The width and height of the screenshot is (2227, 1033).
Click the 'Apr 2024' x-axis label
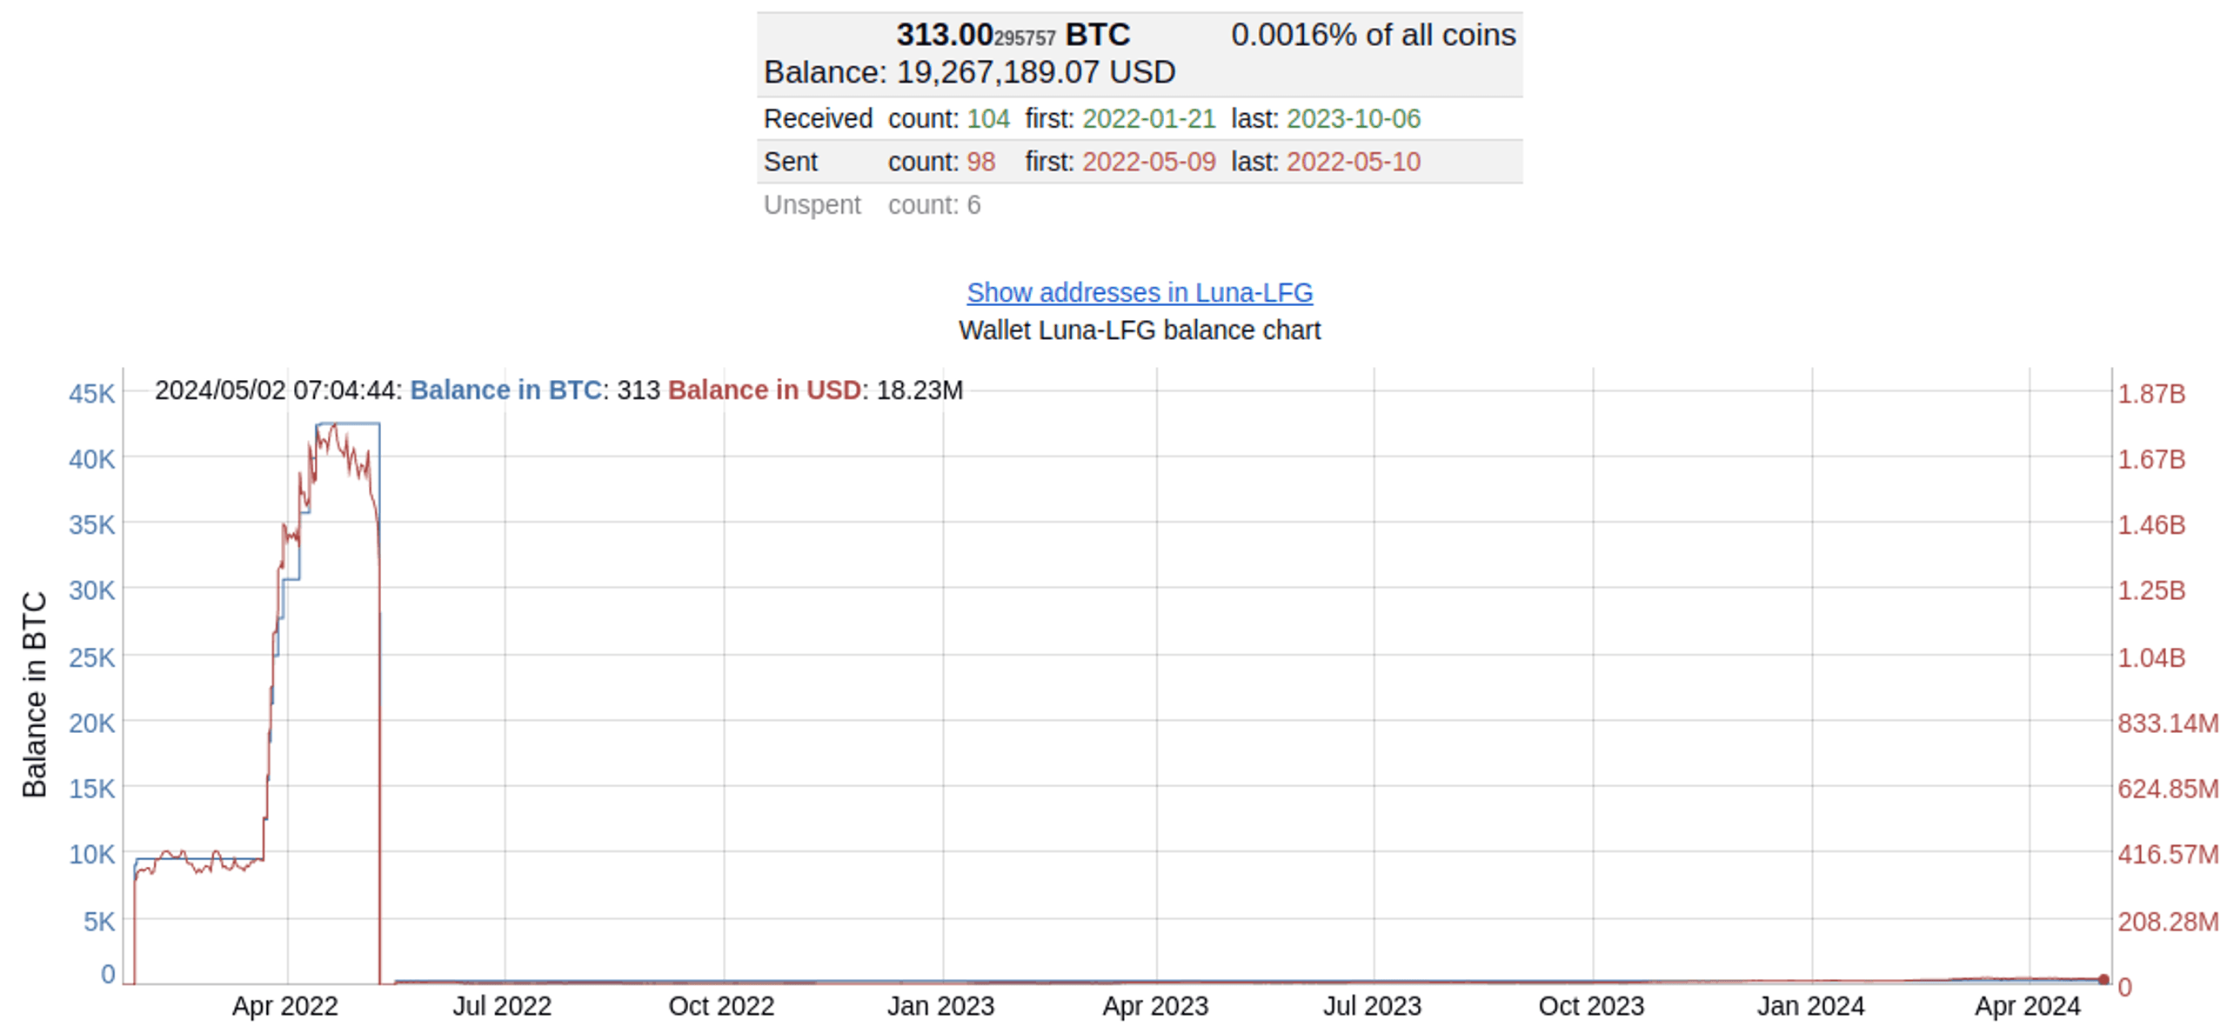point(2027,1006)
